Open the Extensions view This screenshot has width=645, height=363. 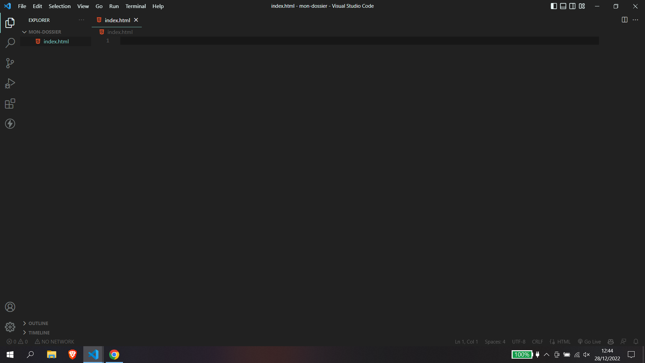[10, 104]
